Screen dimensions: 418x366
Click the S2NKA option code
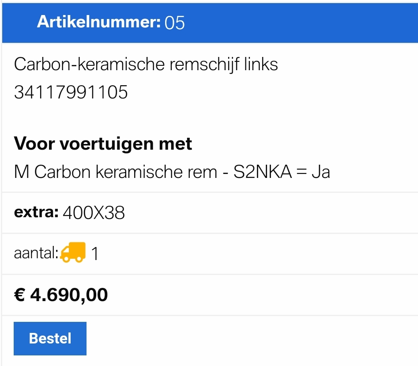pyautogui.click(x=263, y=172)
